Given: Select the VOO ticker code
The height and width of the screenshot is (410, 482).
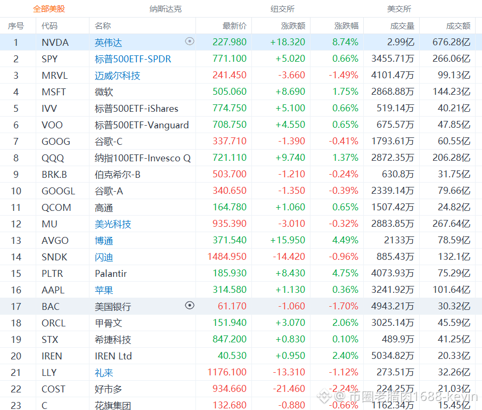Looking at the screenshot, I should [52, 125].
